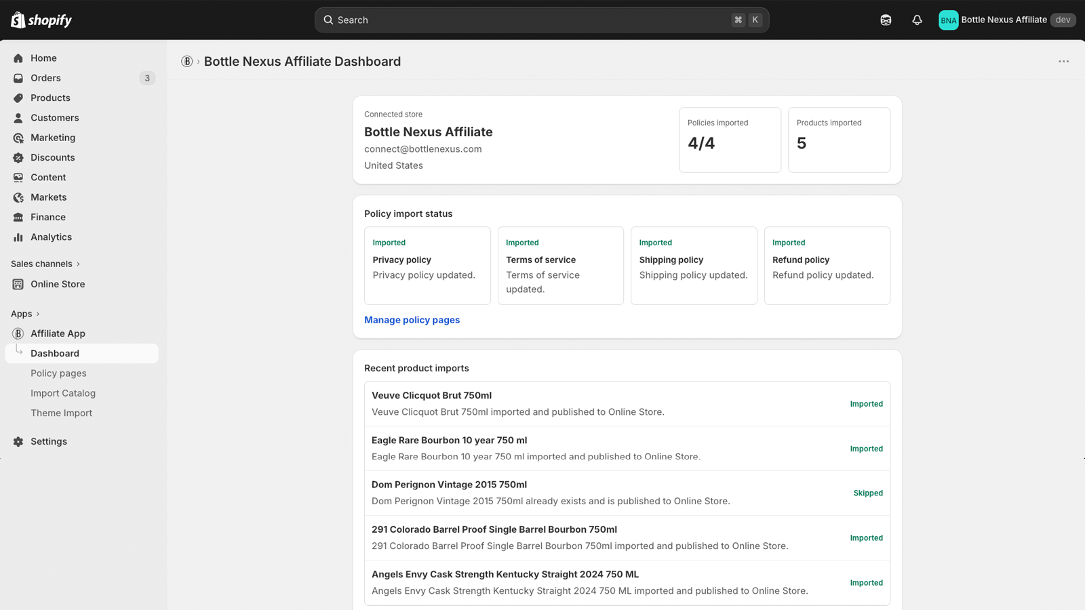
Task: Click the Eagle Rare Bourbon 10 year title
Action: click(449, 440)
